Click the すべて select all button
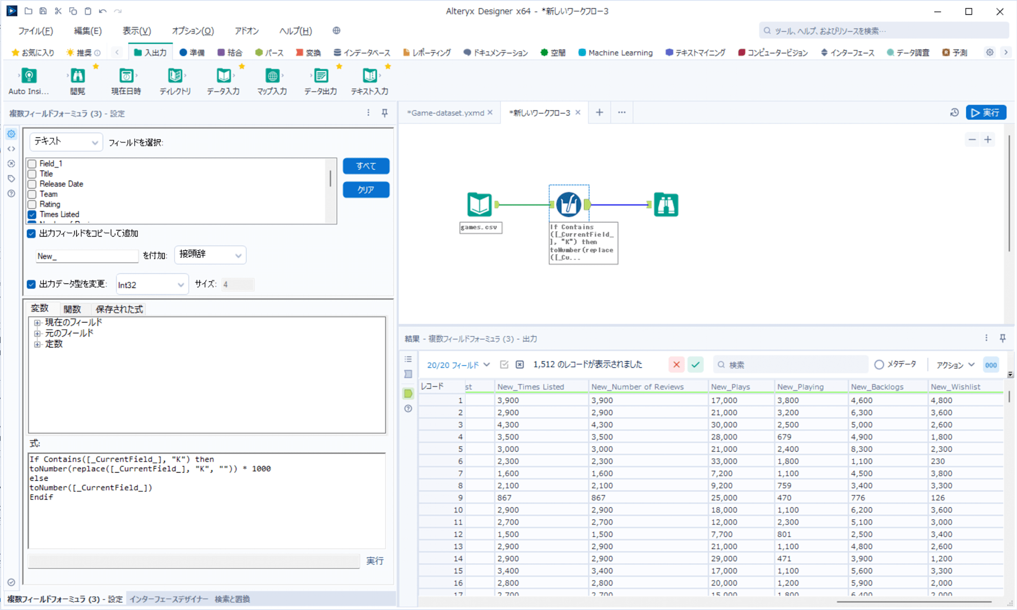 click(x=366, y=166)
